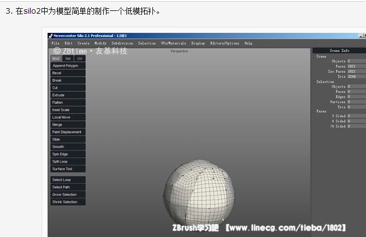Open the Edit menu
This screenshot has height=237, width=366.
[x=68, y=43]
